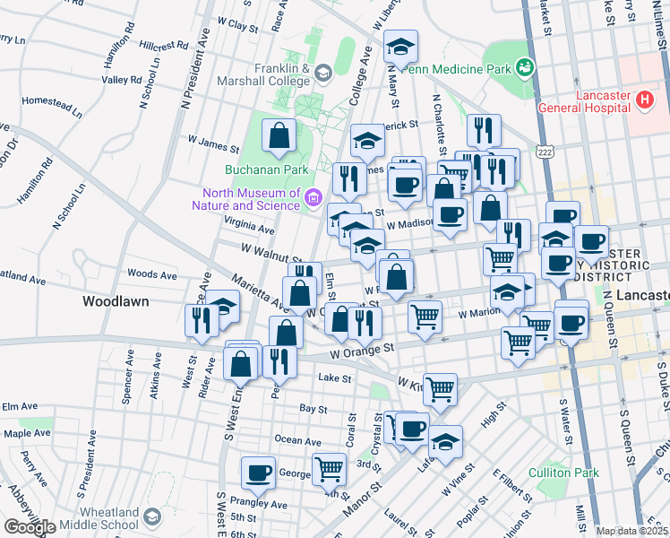The image size is (670, 538).
Task: Open shopping bag marker on S West End Ave
Action: (241, 364)
